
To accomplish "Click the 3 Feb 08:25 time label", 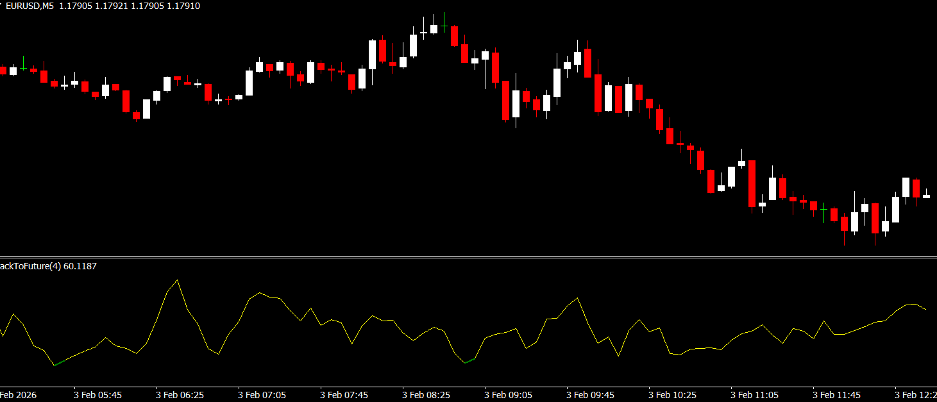I will [426, 395].
